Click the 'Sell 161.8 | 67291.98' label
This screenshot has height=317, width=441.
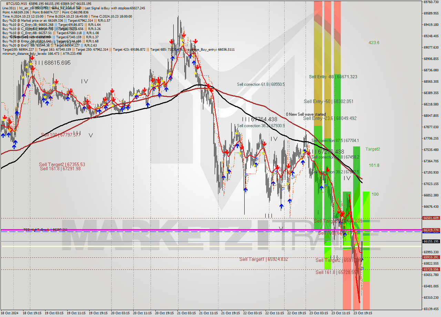(x=60, y=168)
